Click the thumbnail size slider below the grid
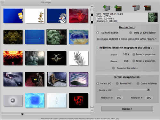The image size is (160, 120). (22, 114)
